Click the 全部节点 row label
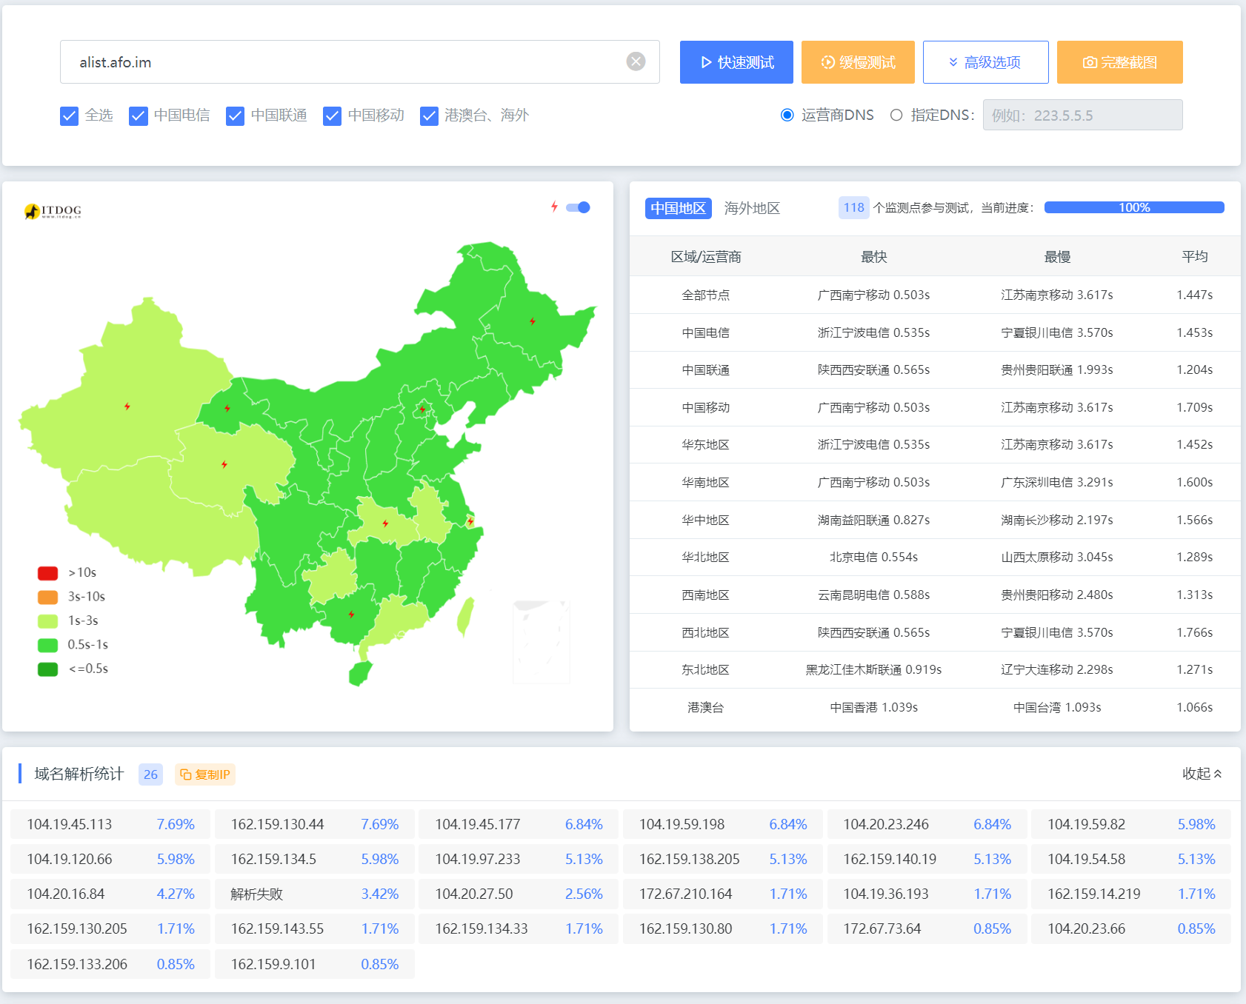Screen dimensions: 1246x1004 pyautogui.click(x=705, y=295)
